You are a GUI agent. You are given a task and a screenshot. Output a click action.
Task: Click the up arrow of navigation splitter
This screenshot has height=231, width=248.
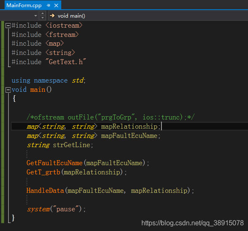click(x=42, y=13)
